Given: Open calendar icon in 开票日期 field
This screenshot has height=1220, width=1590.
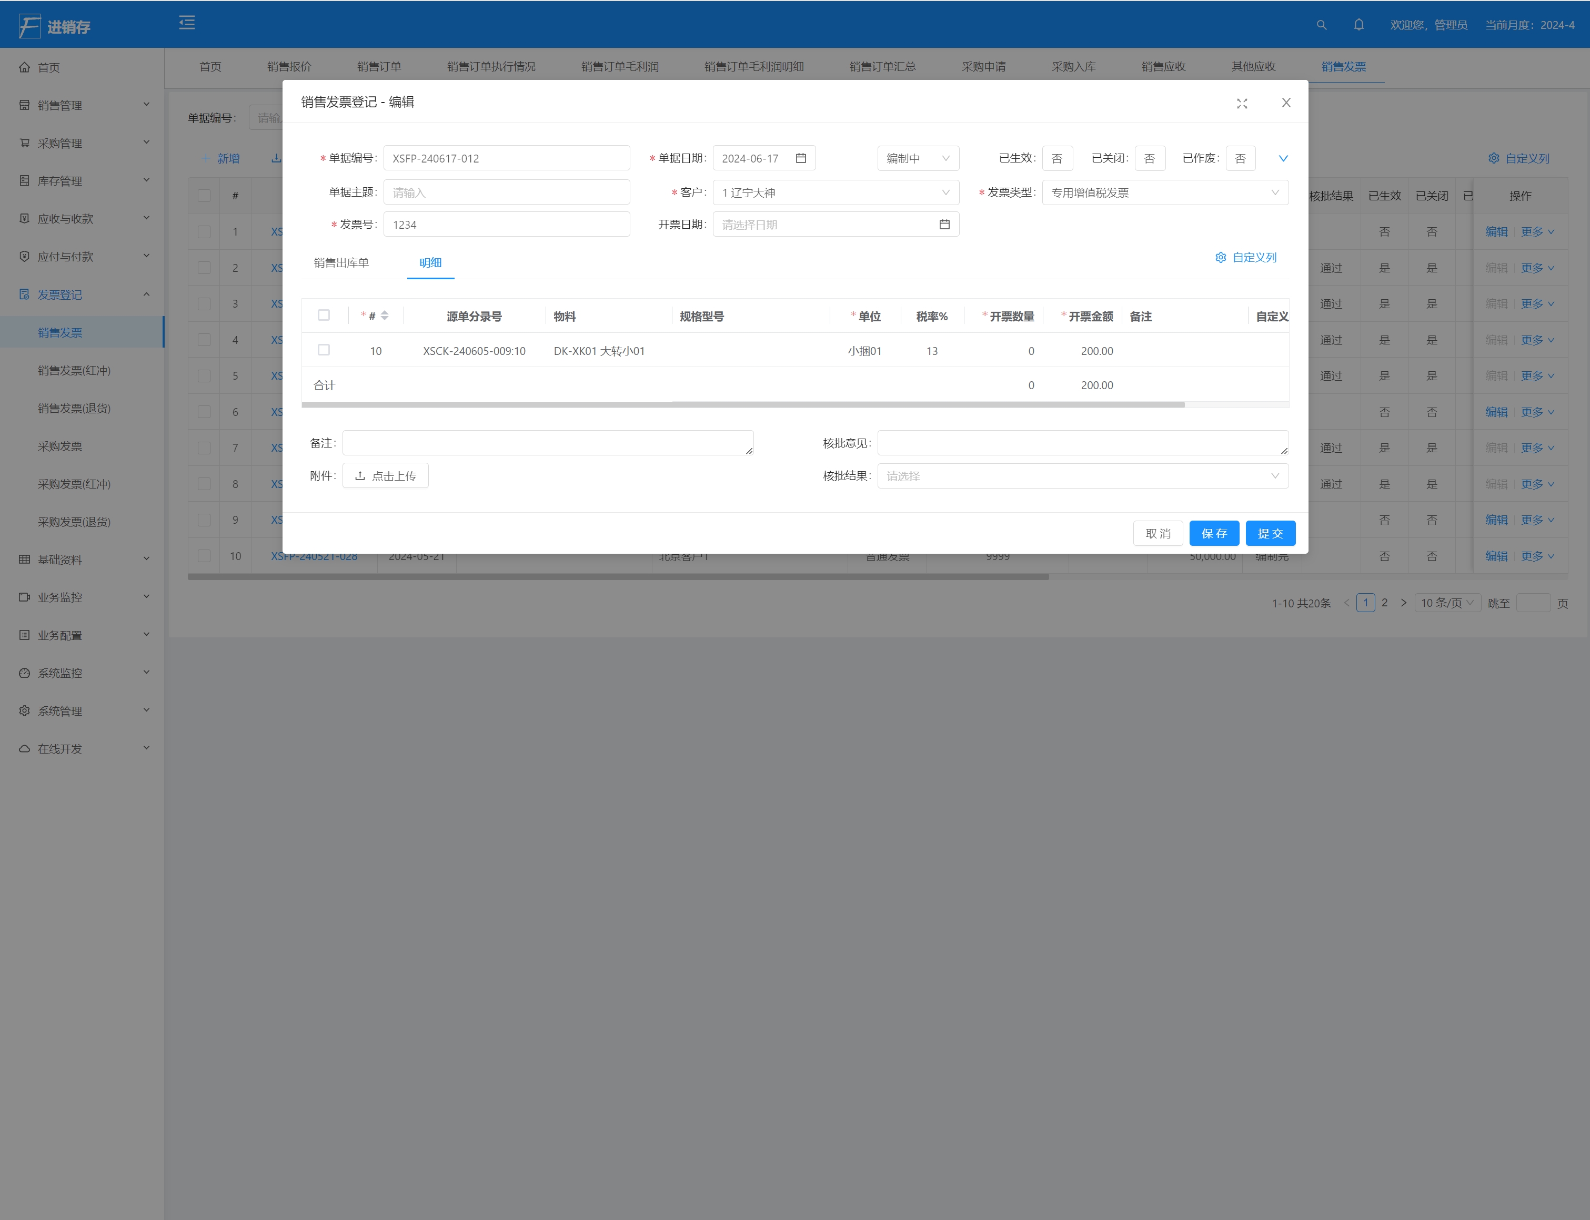Looking at the screenshot, I should click(x=944, y=225).
